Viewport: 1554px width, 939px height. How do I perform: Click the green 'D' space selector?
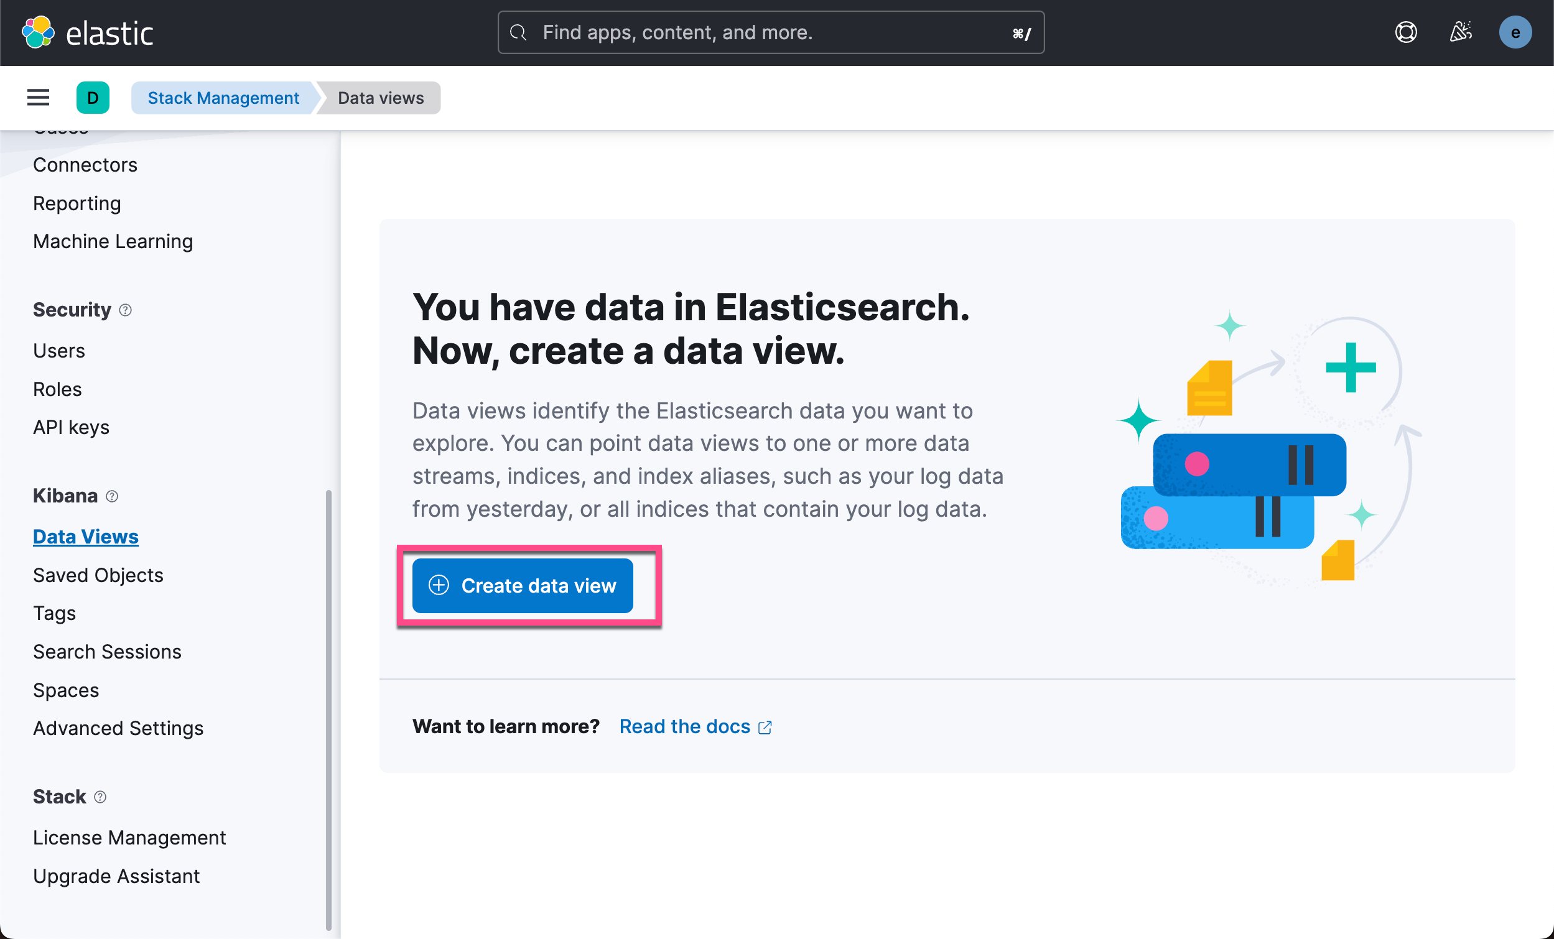pyautogui.click(x=93, y=98)
